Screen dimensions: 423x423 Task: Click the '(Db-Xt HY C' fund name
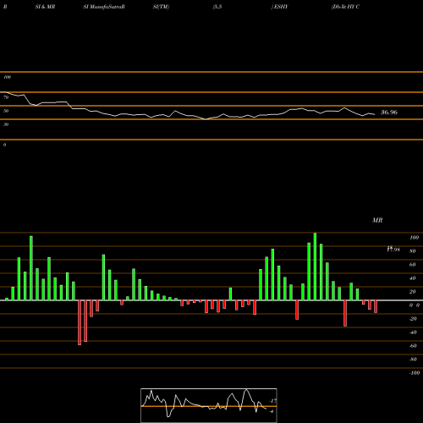pyautogui.click(x=345, y=7)
